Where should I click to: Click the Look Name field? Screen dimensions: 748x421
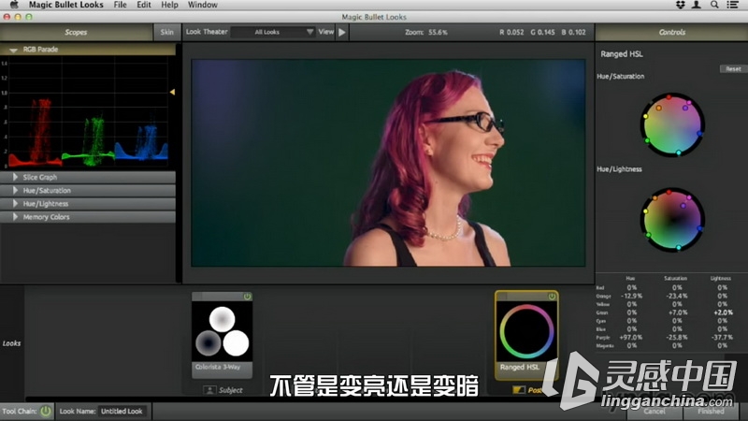point(122,411)
